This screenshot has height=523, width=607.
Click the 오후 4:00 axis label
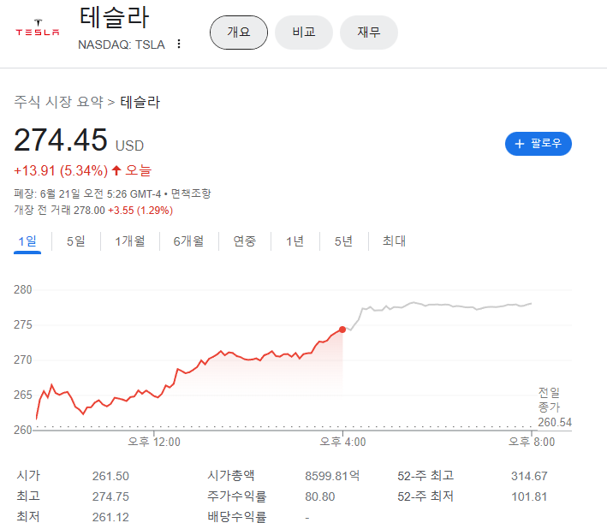pyautogui.click(x=342, y=442)
